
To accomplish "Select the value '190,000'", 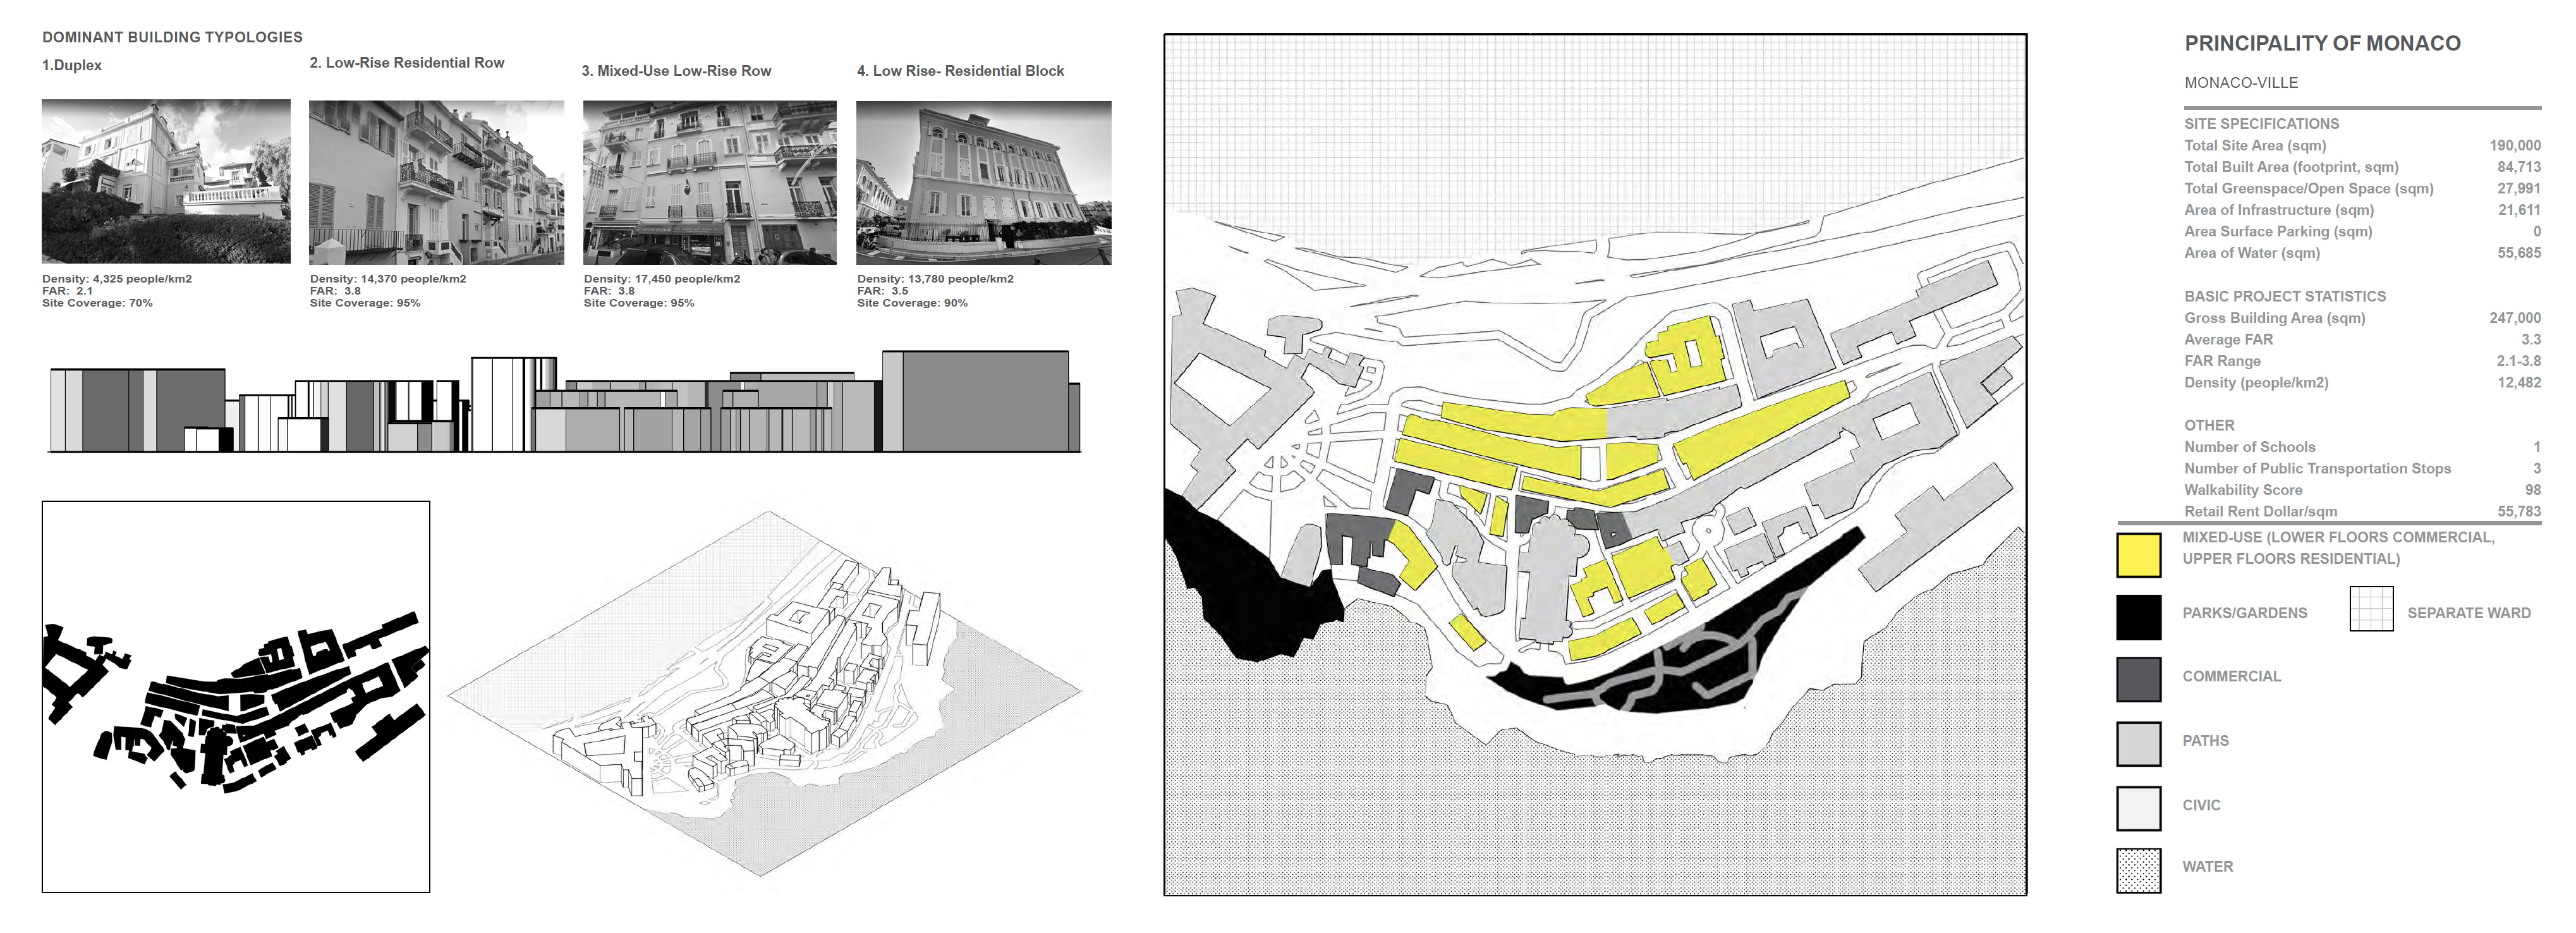I will click(2515, 145).
